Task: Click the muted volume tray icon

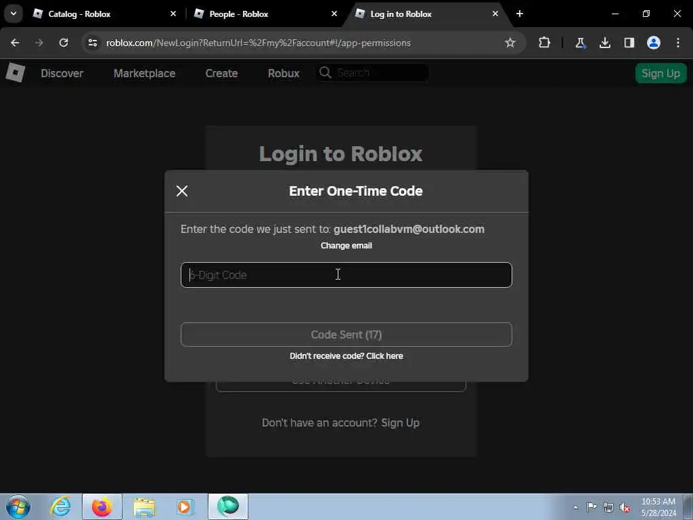Action: click(x=625, y=508)
